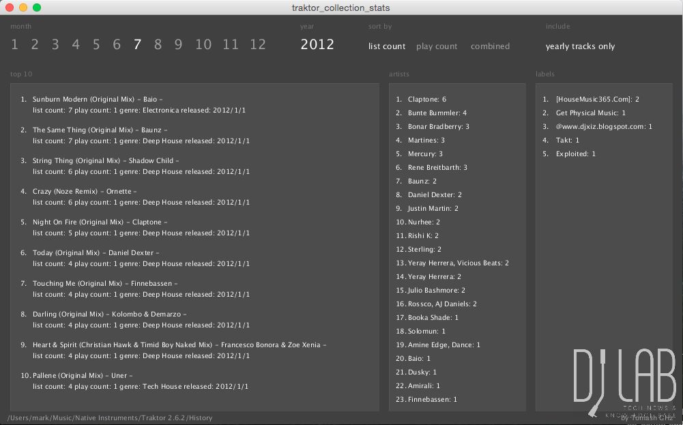Choose the combined sort option
The height and width of the screenshot is (425, 683).
[x=490, y=46]
